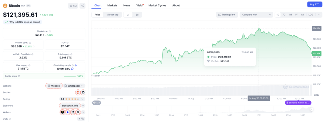Set chart range to 1M
Screen dimensions: 325x122
(290, 15)
